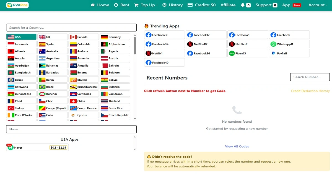Screen dimensions: 332x174
Task: Focus the app search field containing Naver
Action: click(x=71, y=129)
